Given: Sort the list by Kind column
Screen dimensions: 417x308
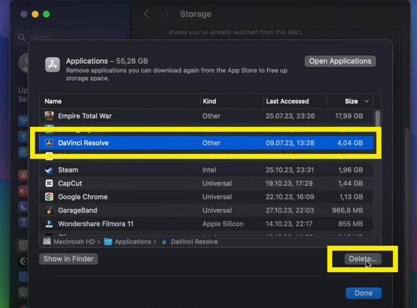Looking at the screenshot, I should (x=209, y=101).
